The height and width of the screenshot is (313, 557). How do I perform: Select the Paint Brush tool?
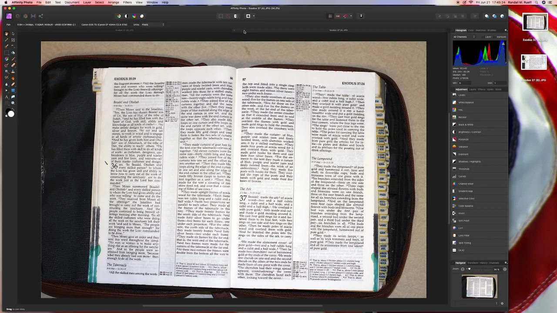point(13,59)
